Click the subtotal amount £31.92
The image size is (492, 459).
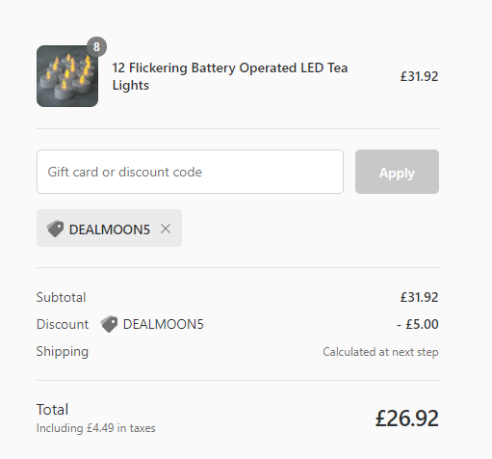tap(419, 297)
